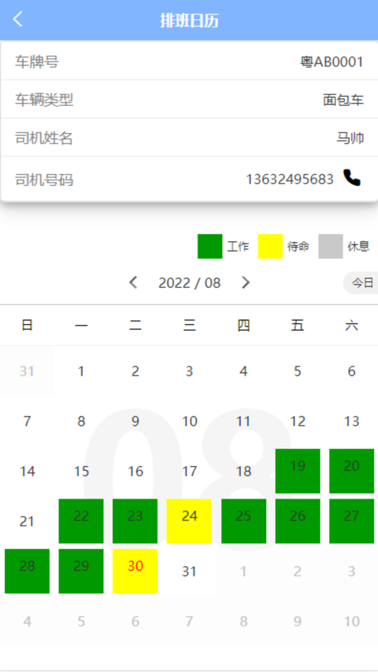Image resolution: width=378 pixels, height=672 pixels.
Task: Click the 司机号码 row label
Action: [44, 180]
